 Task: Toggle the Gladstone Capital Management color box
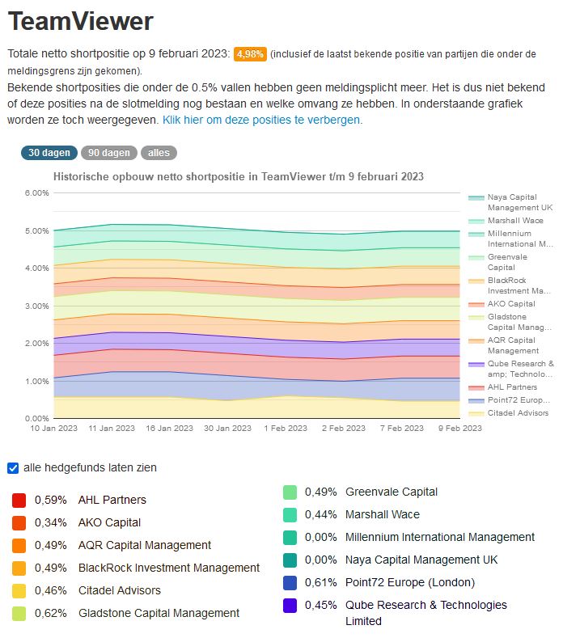coord(19,613)
